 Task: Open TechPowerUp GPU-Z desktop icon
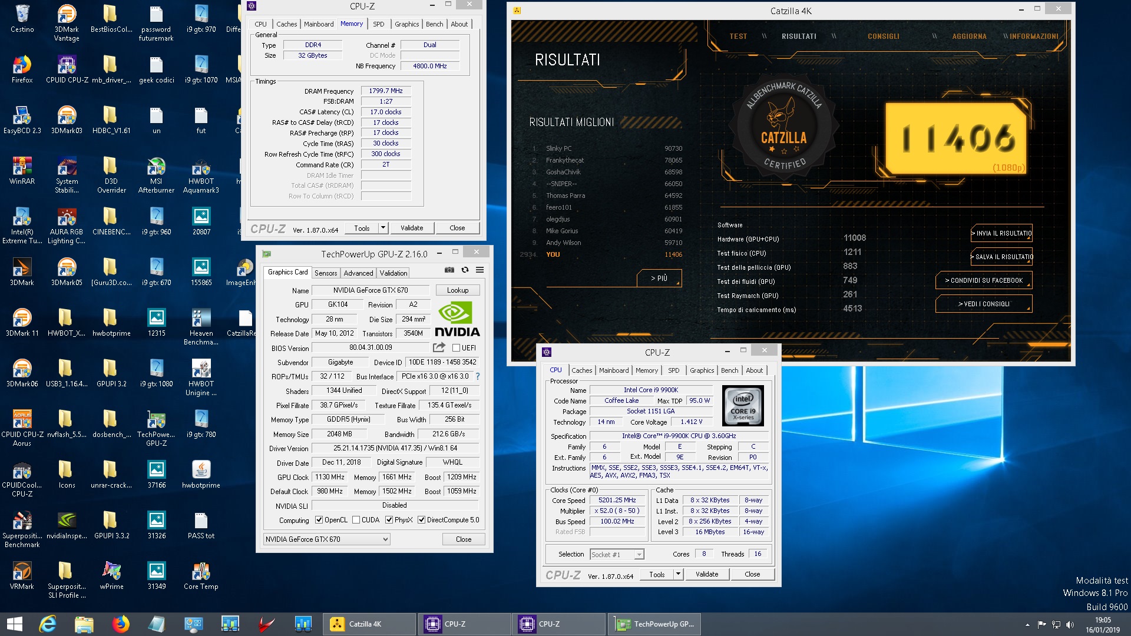click(x=156, y=429)
